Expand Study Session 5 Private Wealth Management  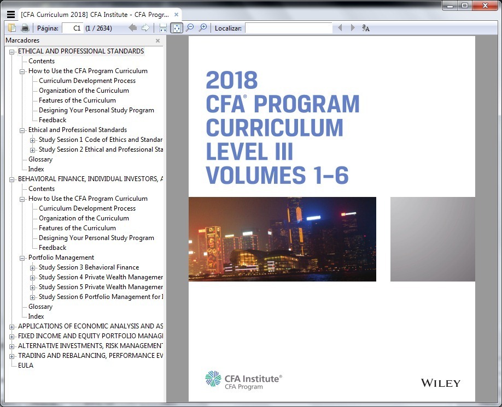pyautogui.click(x=32, y=288)
